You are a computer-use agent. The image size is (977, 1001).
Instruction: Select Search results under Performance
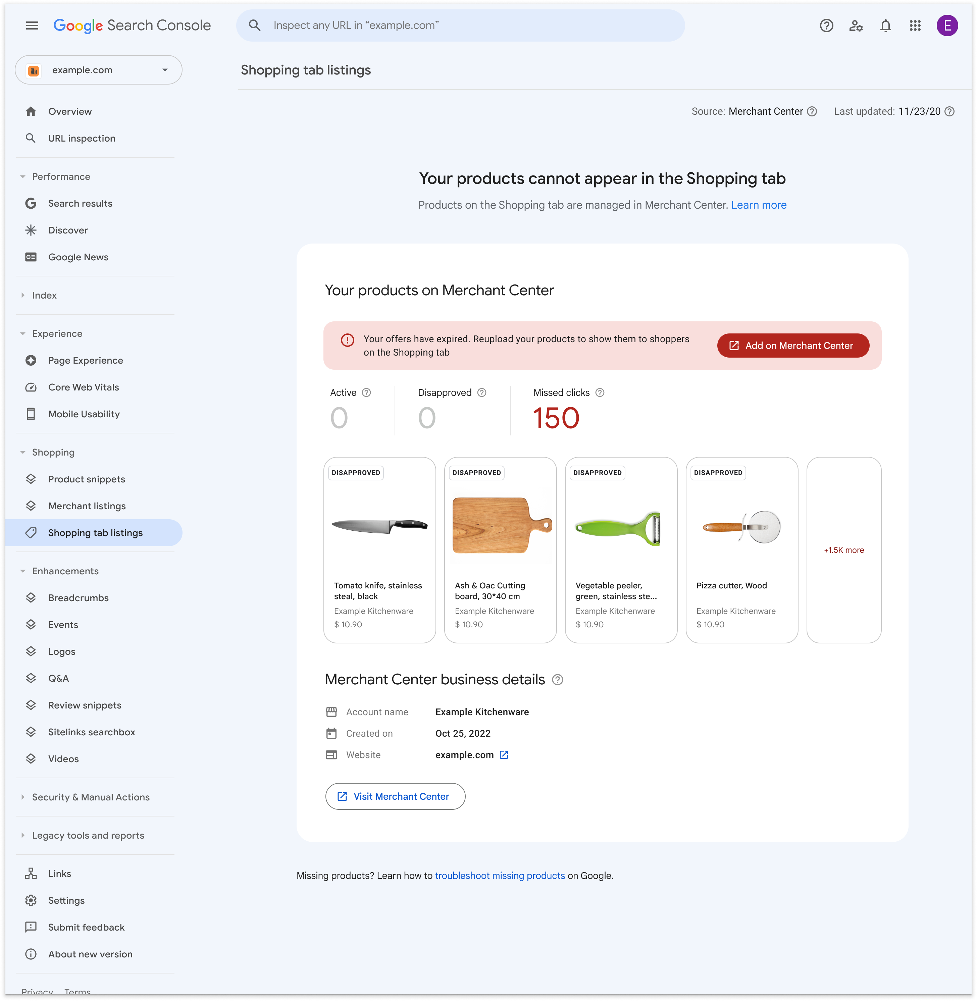tap(81, 203)
